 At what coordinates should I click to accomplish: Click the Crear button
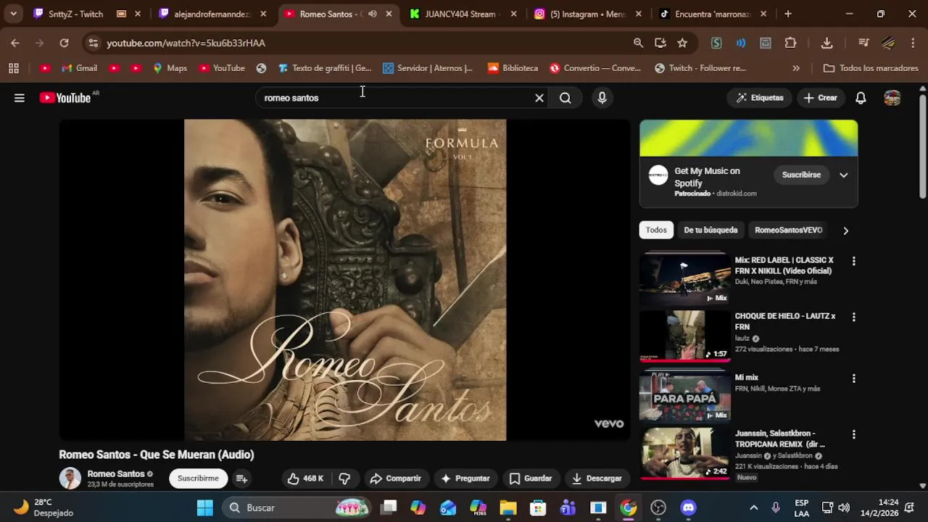tap(820, 98)
